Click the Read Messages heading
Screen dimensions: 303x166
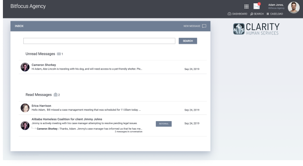pos(39,95)
